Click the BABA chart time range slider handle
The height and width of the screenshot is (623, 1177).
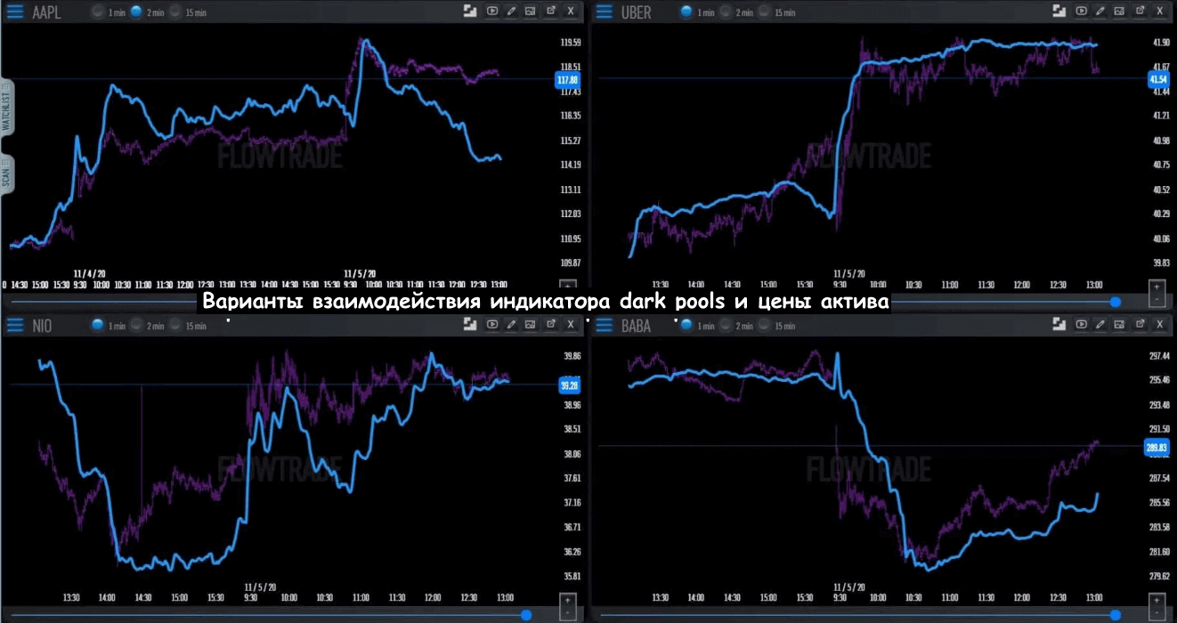pyautogui.click(x=1114, y=615)
